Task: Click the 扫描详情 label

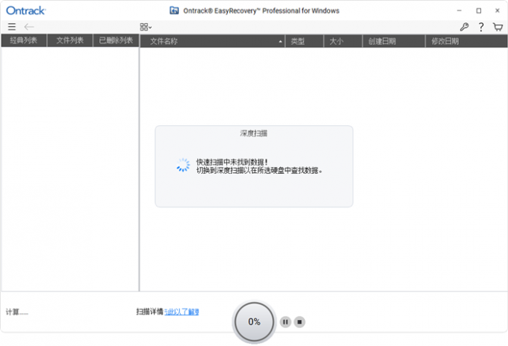Action: 149,312
